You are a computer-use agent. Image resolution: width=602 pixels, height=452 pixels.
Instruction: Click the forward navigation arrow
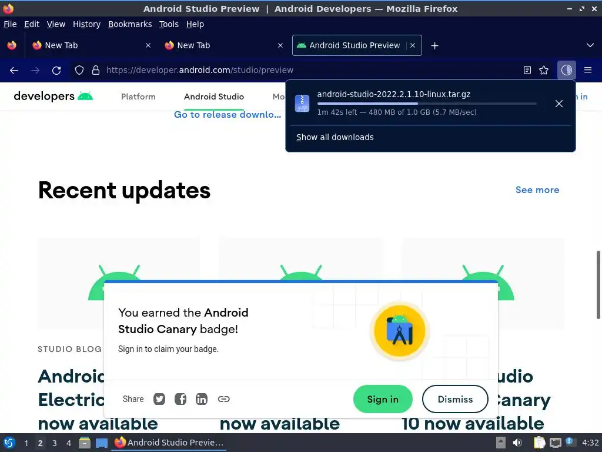point(35,71)
